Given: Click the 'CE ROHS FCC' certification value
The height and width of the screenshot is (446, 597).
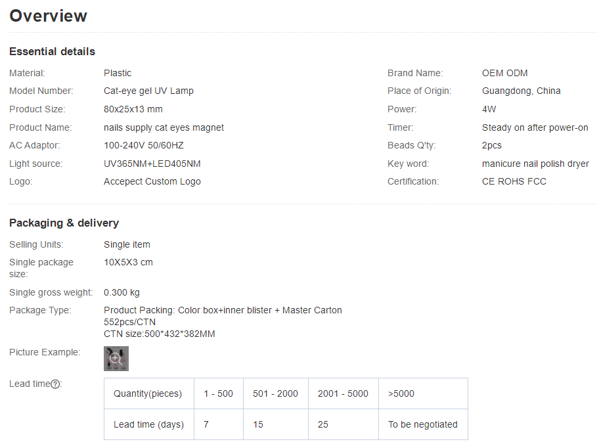Looking at the screenshot, I should [514, 181].
